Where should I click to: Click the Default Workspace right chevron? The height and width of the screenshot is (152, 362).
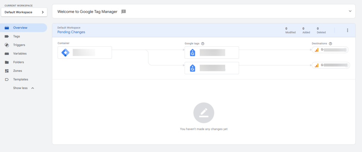(43, 12)
